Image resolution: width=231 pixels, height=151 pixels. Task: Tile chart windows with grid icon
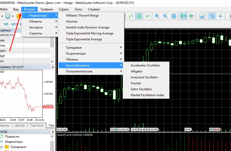tap(174, 16)
